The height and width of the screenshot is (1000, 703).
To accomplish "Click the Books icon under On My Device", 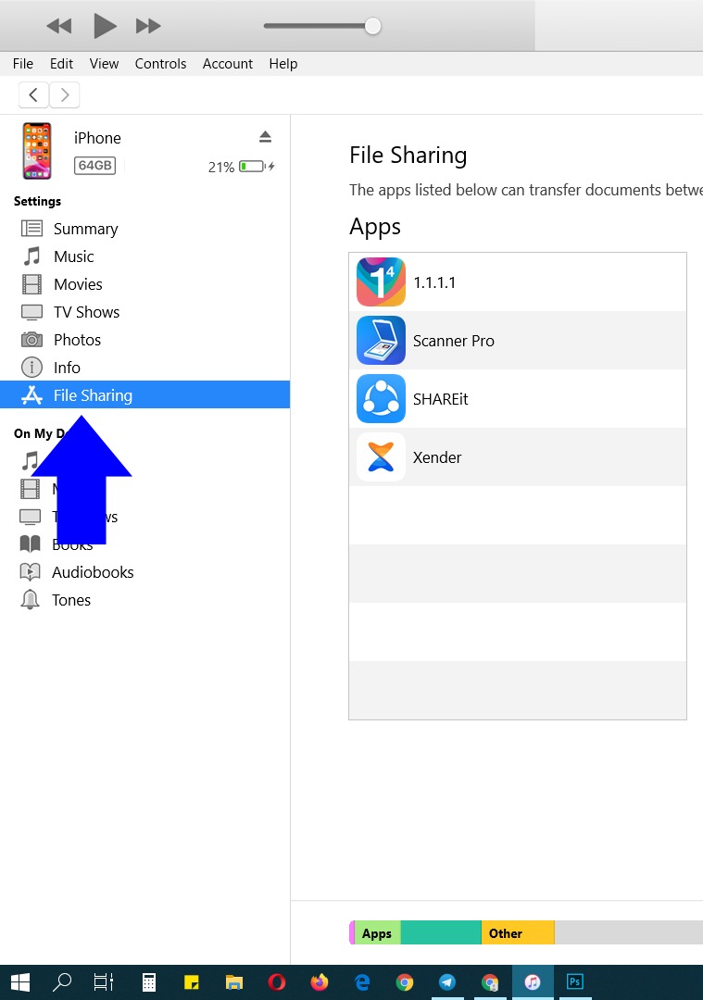I will 30,544.
